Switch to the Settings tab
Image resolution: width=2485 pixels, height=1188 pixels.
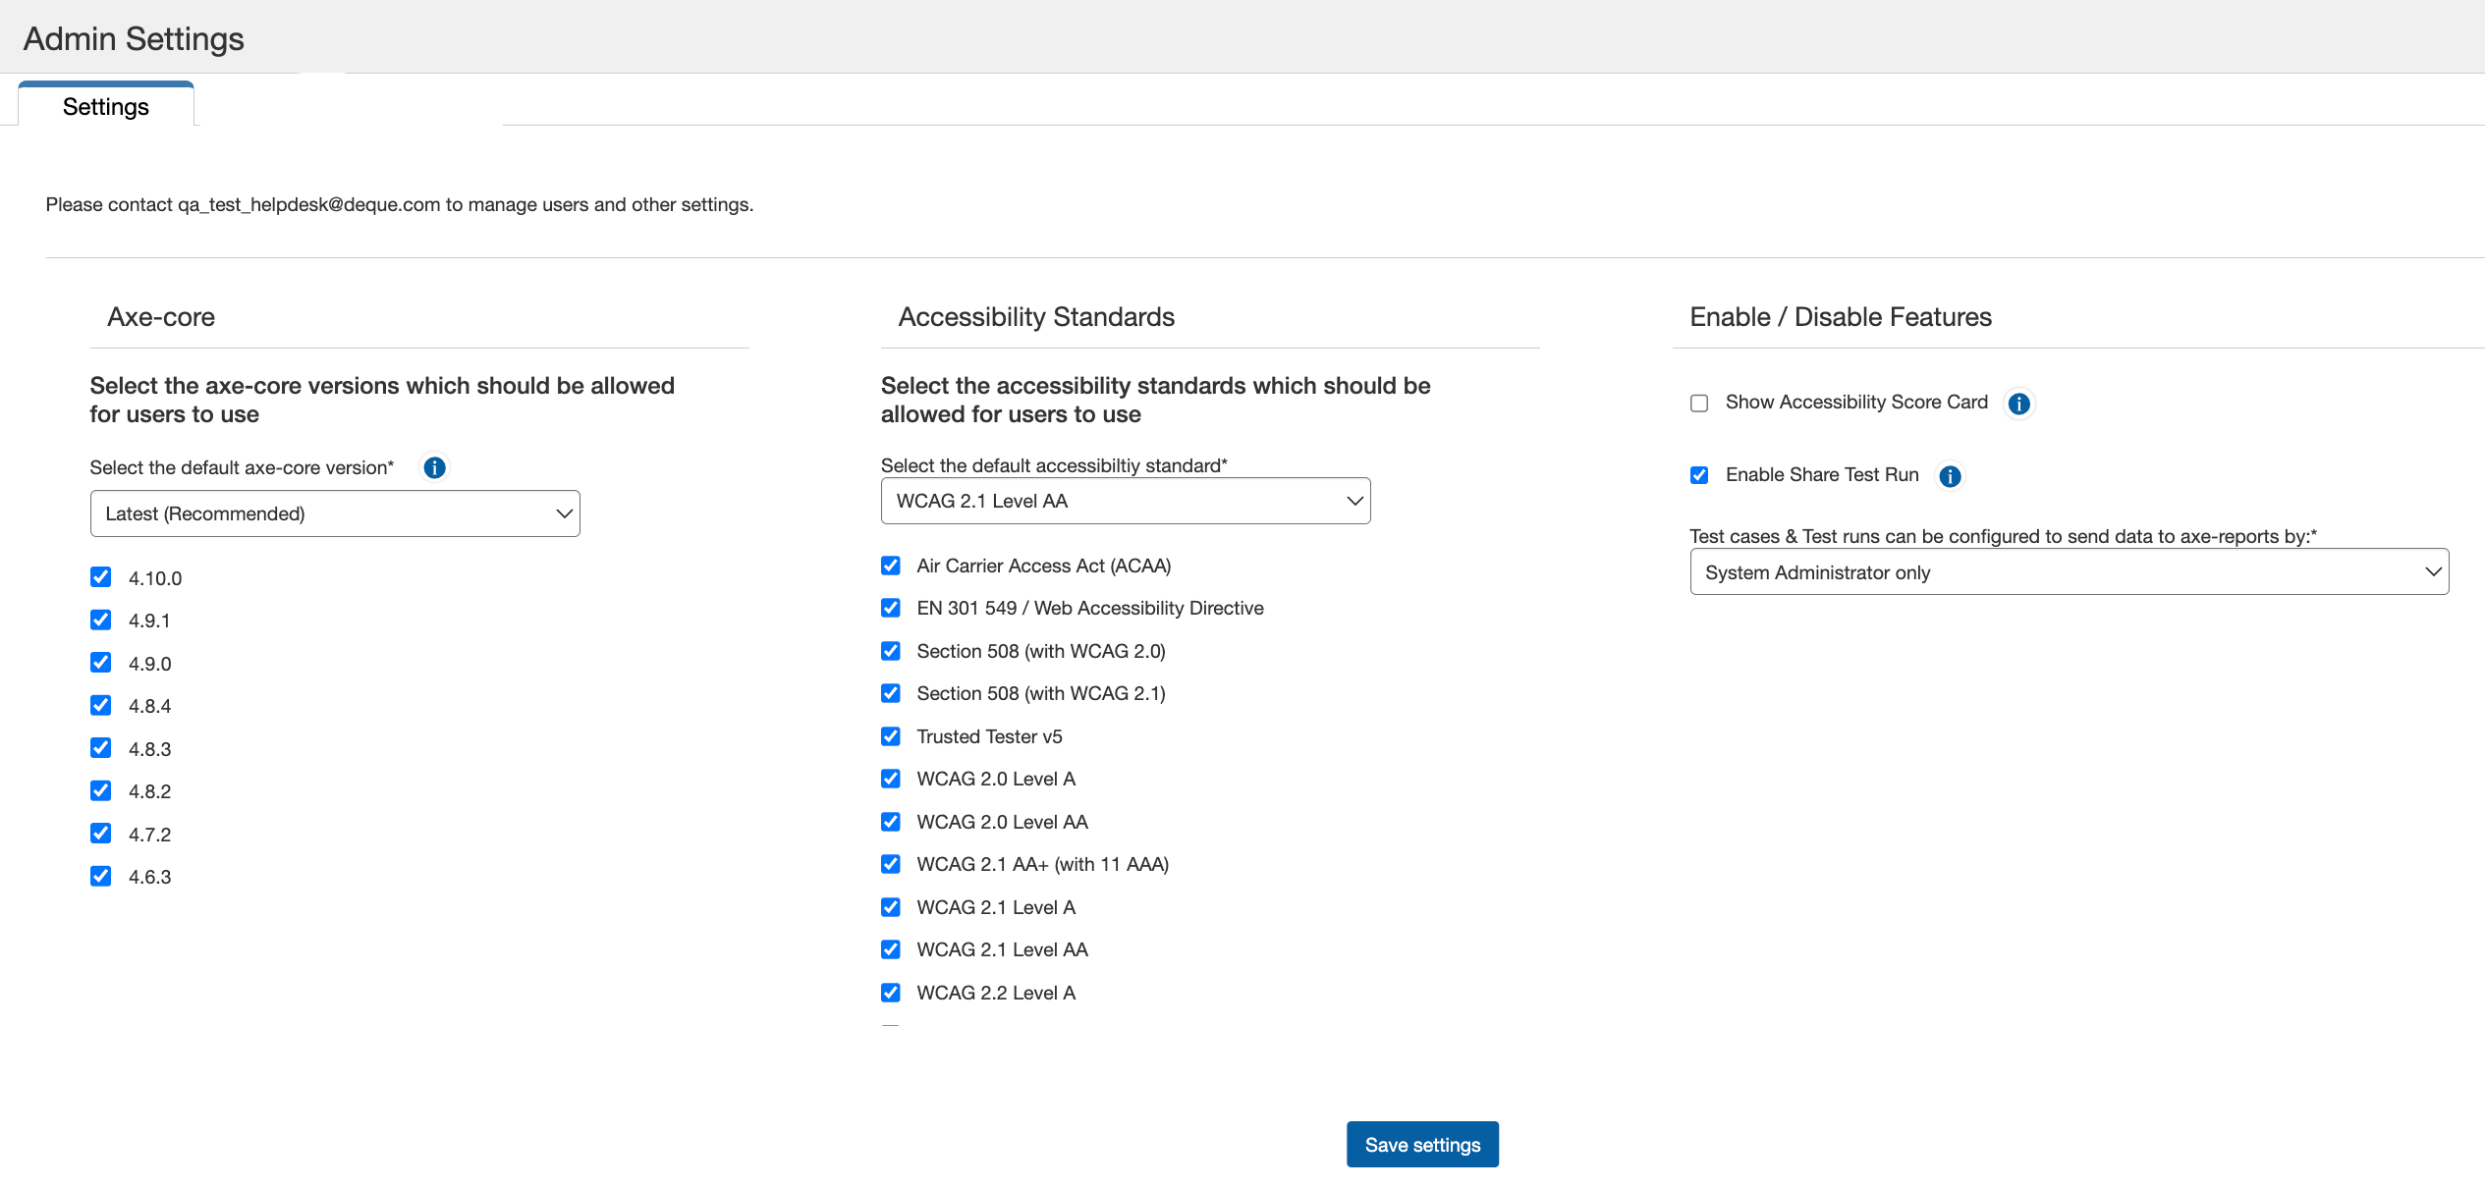pos(106,106)
